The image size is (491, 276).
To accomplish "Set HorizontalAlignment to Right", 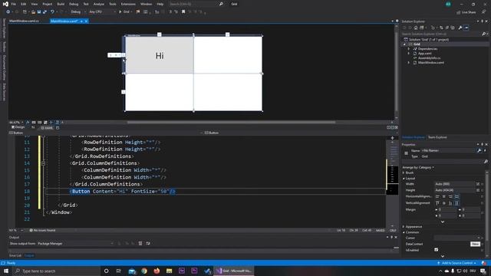I will tap(450, 196).
